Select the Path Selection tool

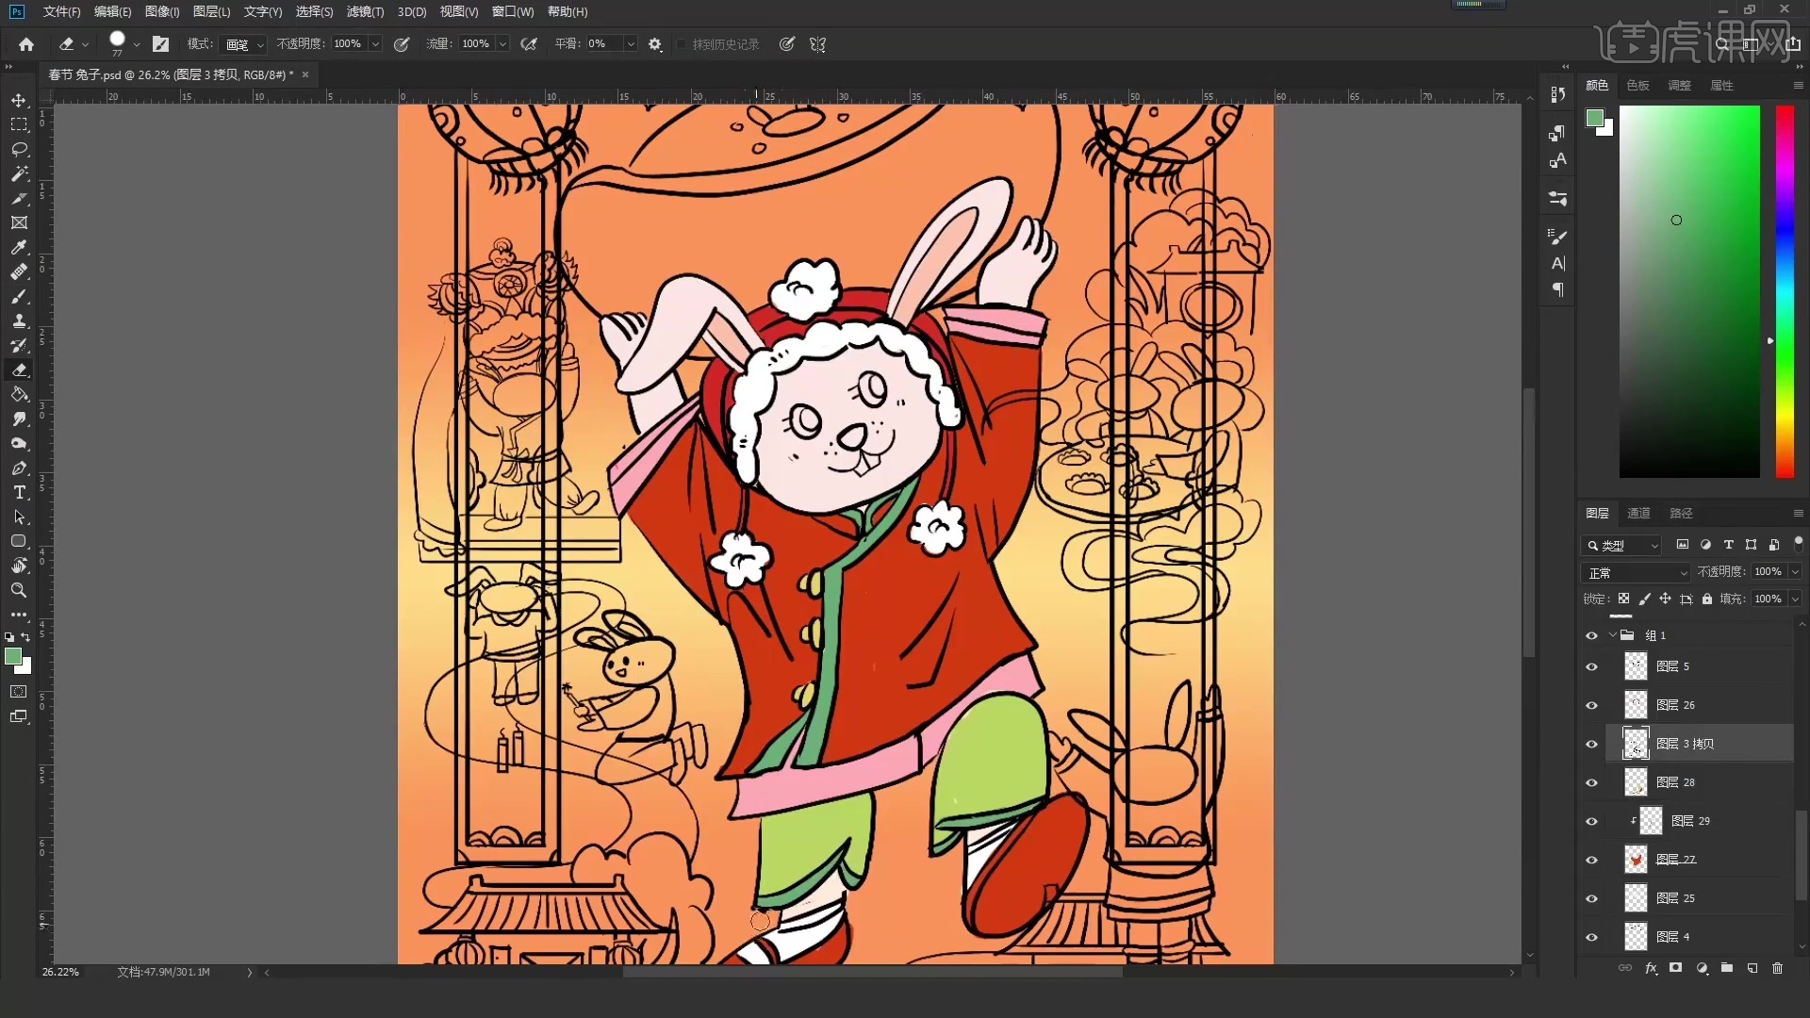pyautogui.click(x=19, y=517)
